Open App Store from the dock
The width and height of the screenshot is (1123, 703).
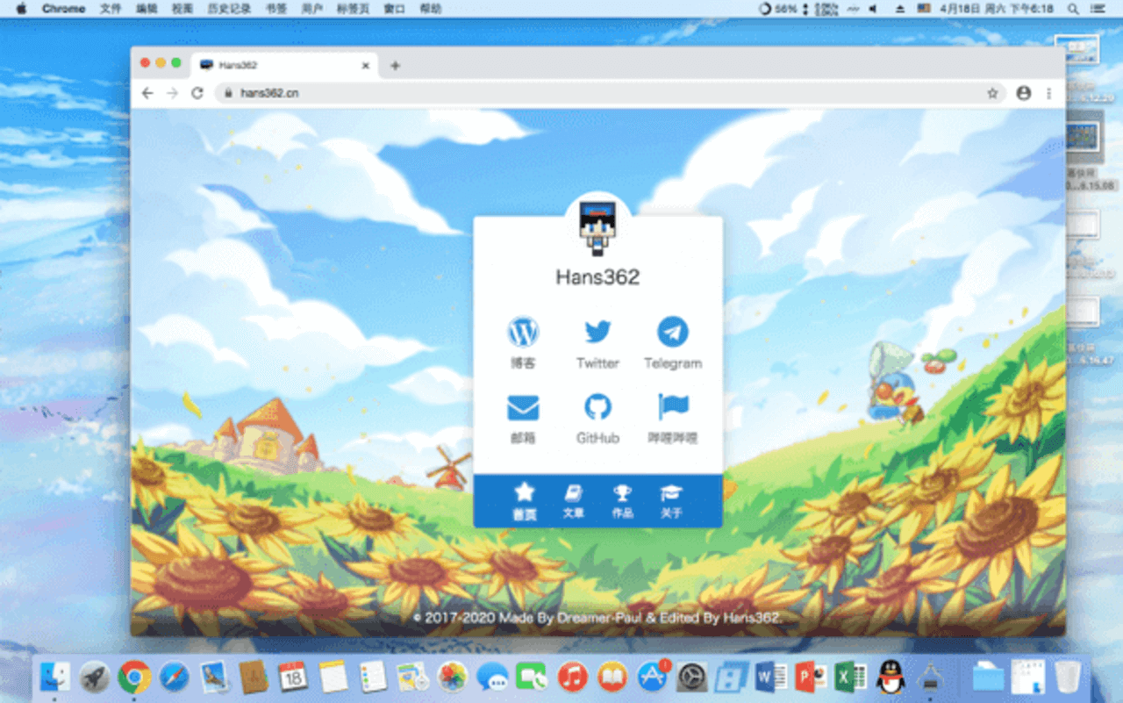(x=652, y=677)
